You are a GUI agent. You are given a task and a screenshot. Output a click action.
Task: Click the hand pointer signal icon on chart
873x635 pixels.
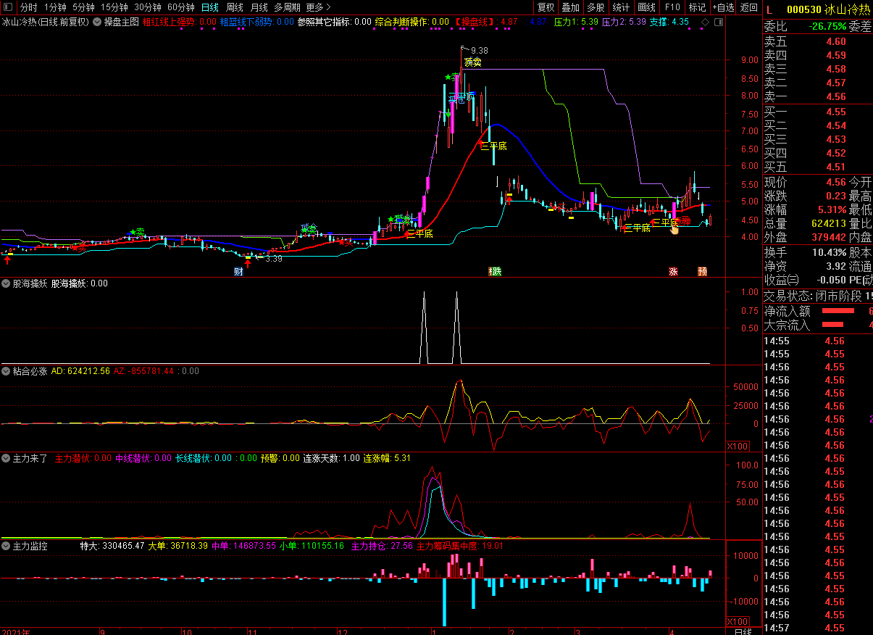(x=674, y=229)
